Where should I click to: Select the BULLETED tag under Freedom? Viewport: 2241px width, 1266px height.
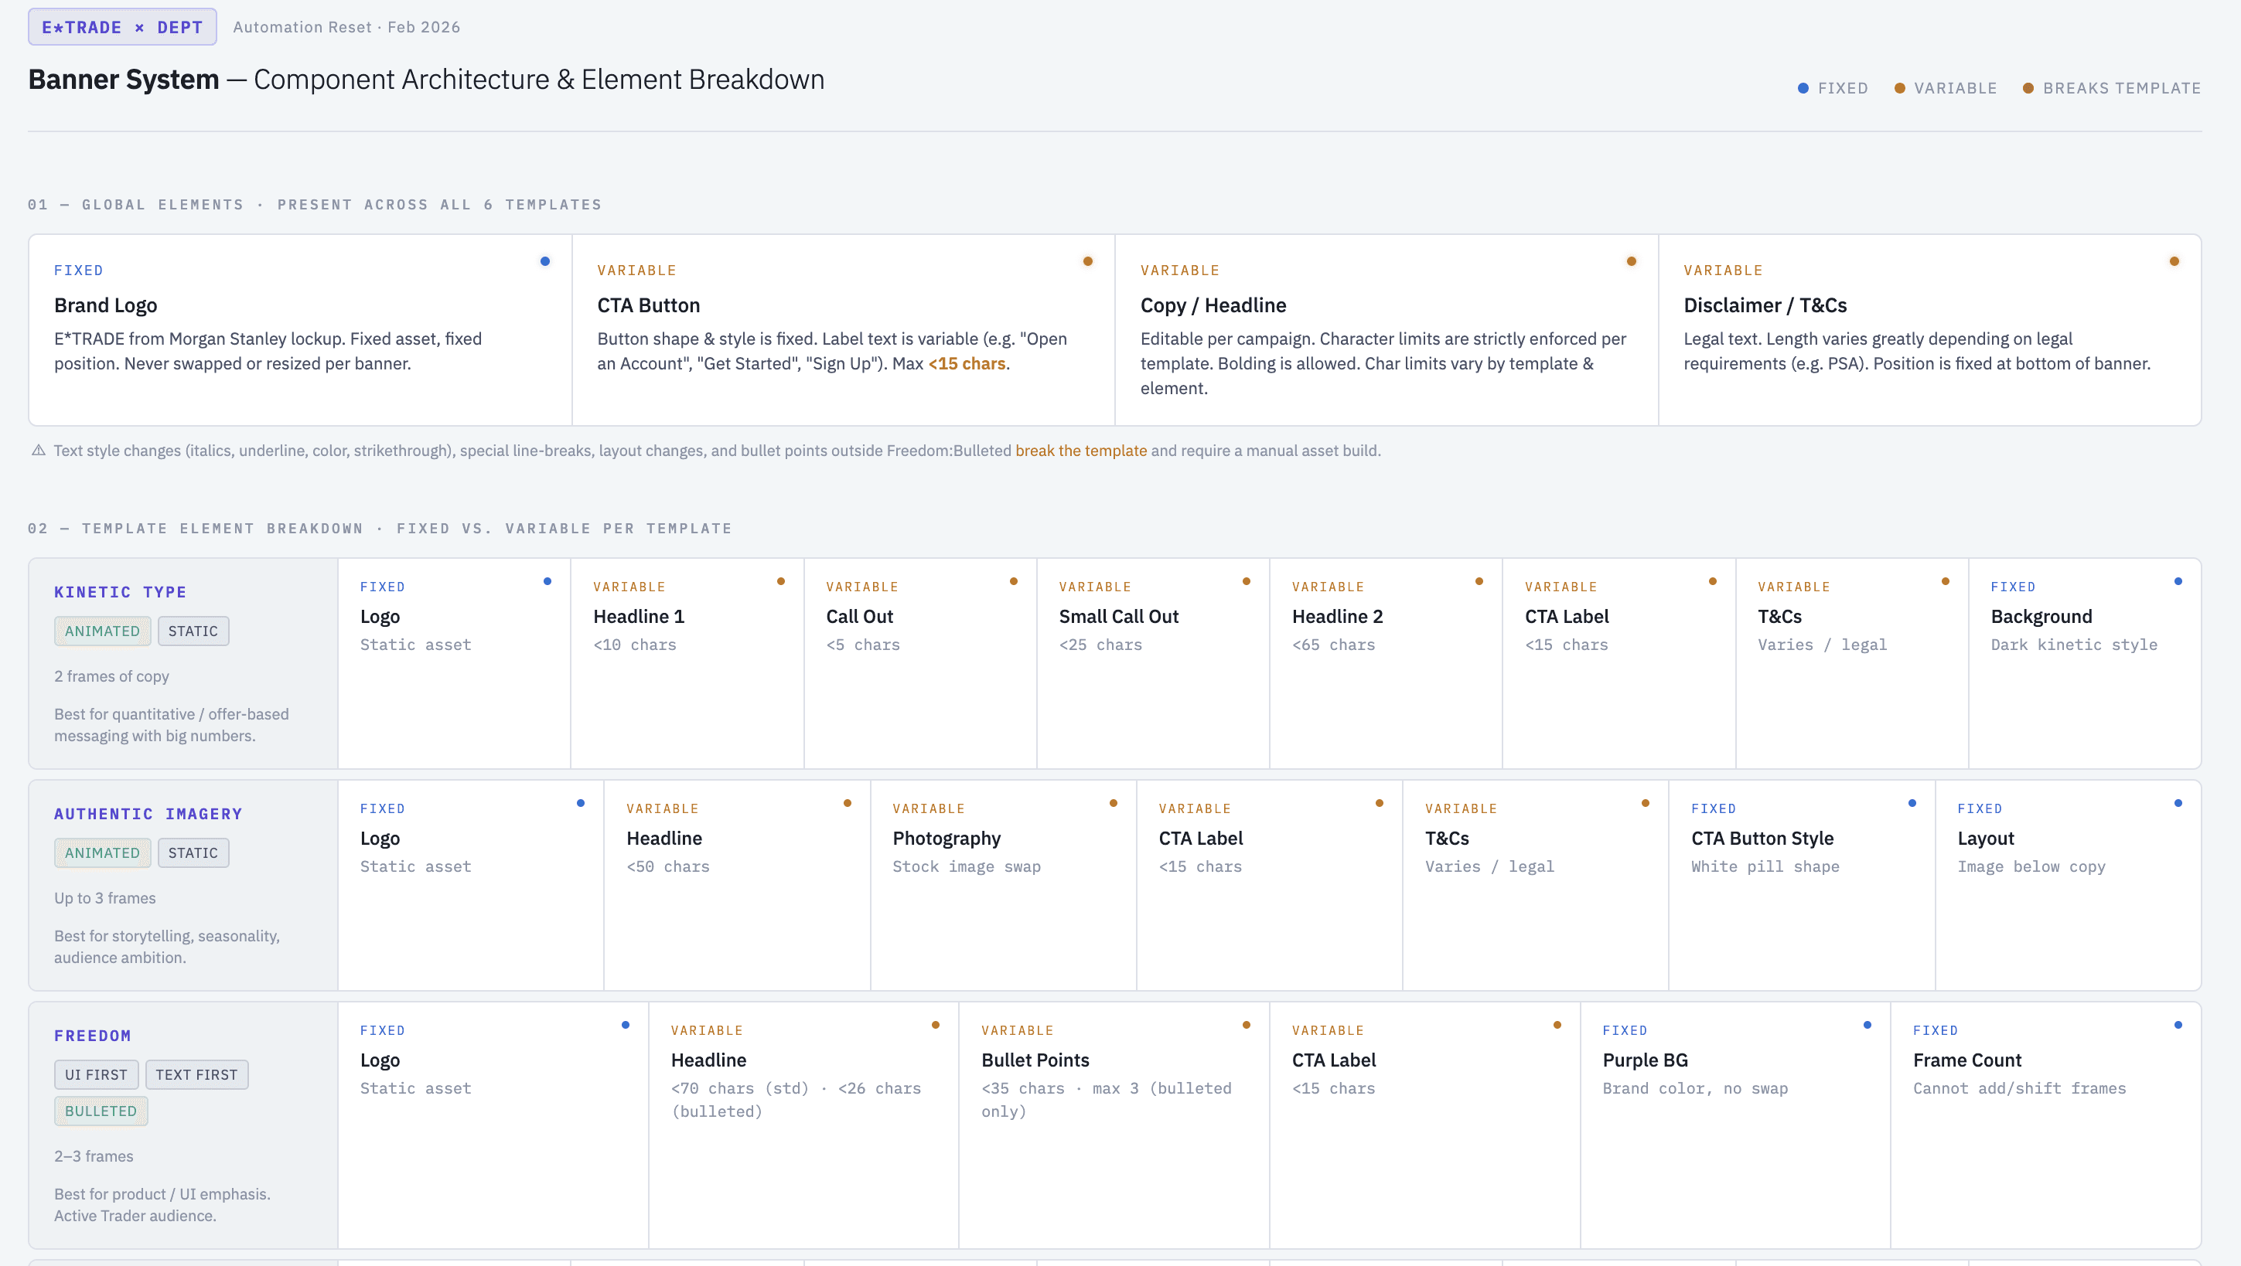(x=101, y=1111)
